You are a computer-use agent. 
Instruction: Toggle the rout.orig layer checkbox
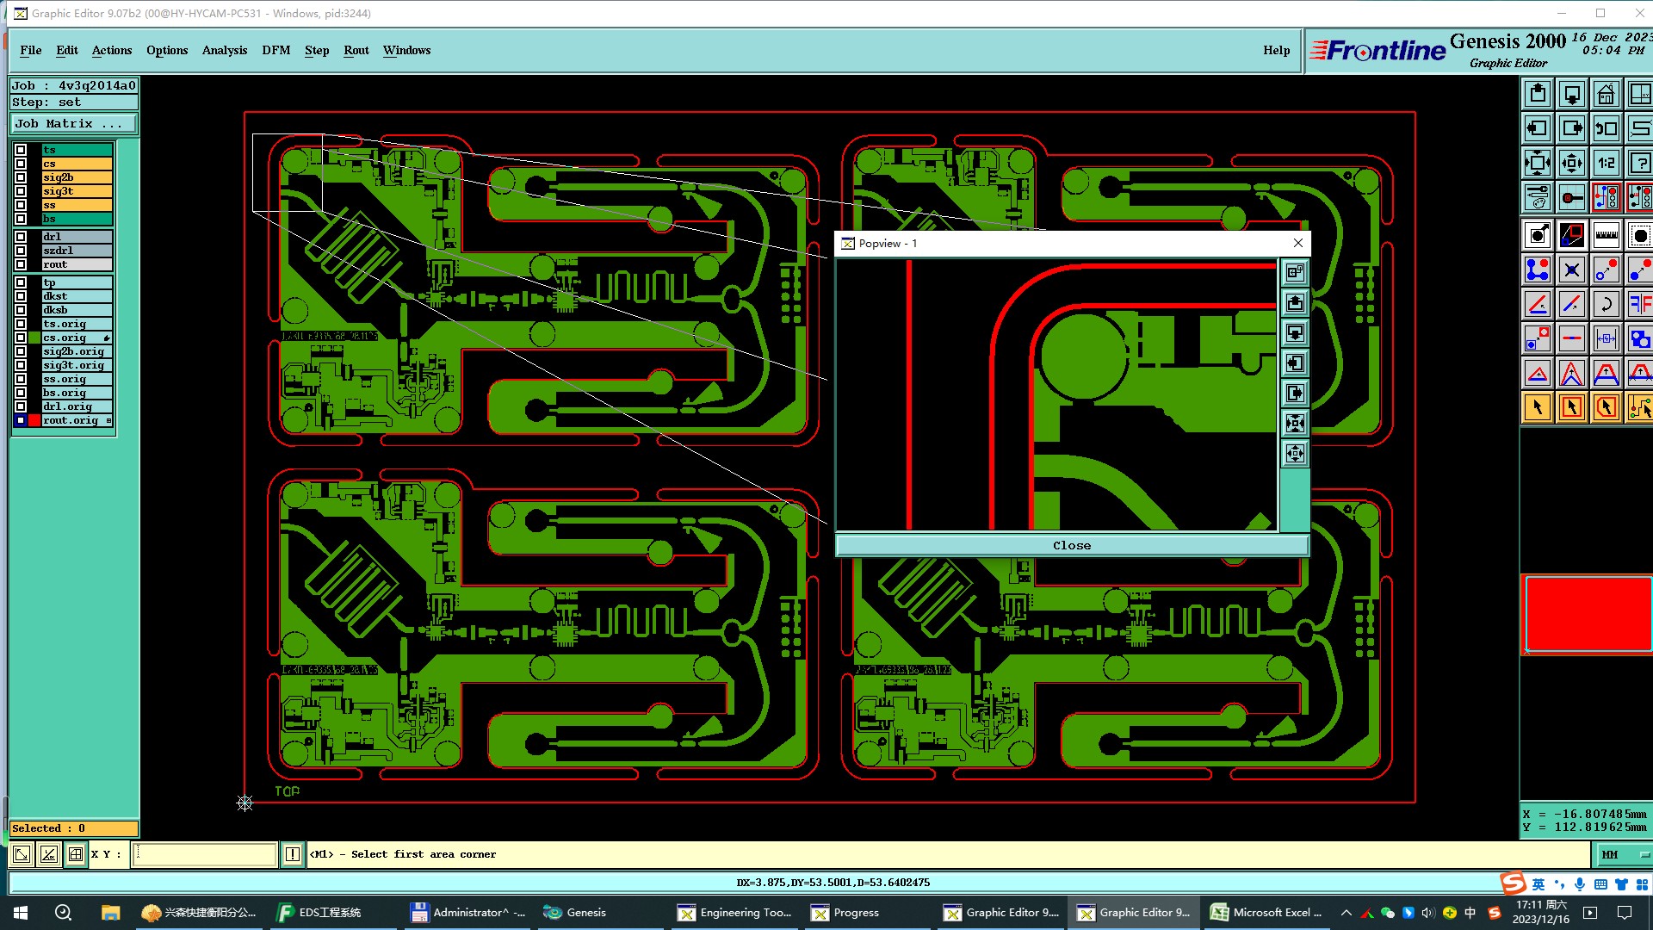tap(21, 420)
